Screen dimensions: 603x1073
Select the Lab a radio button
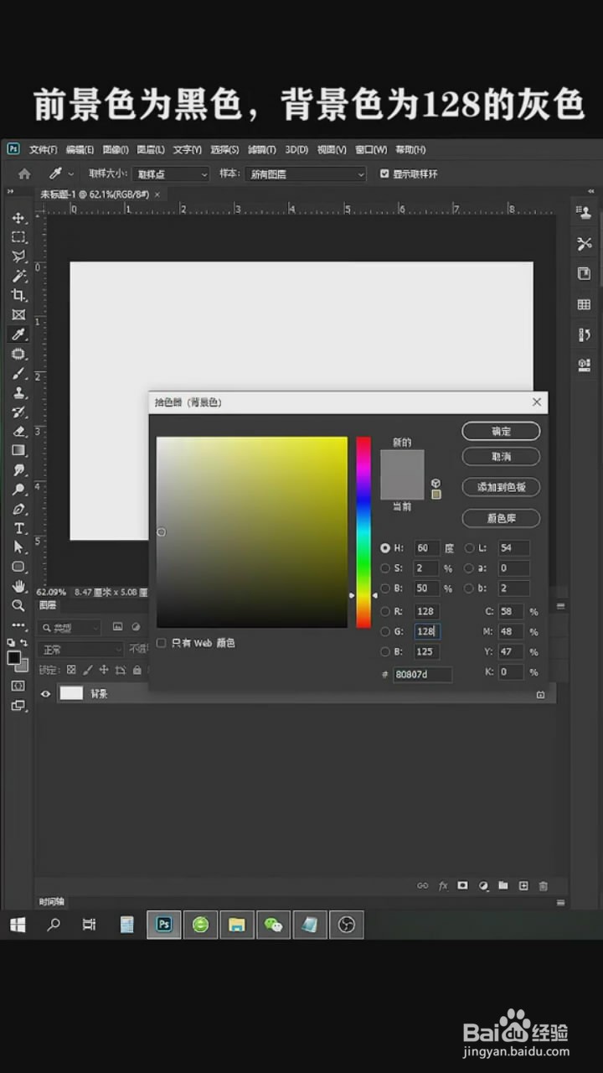(469, 568)
